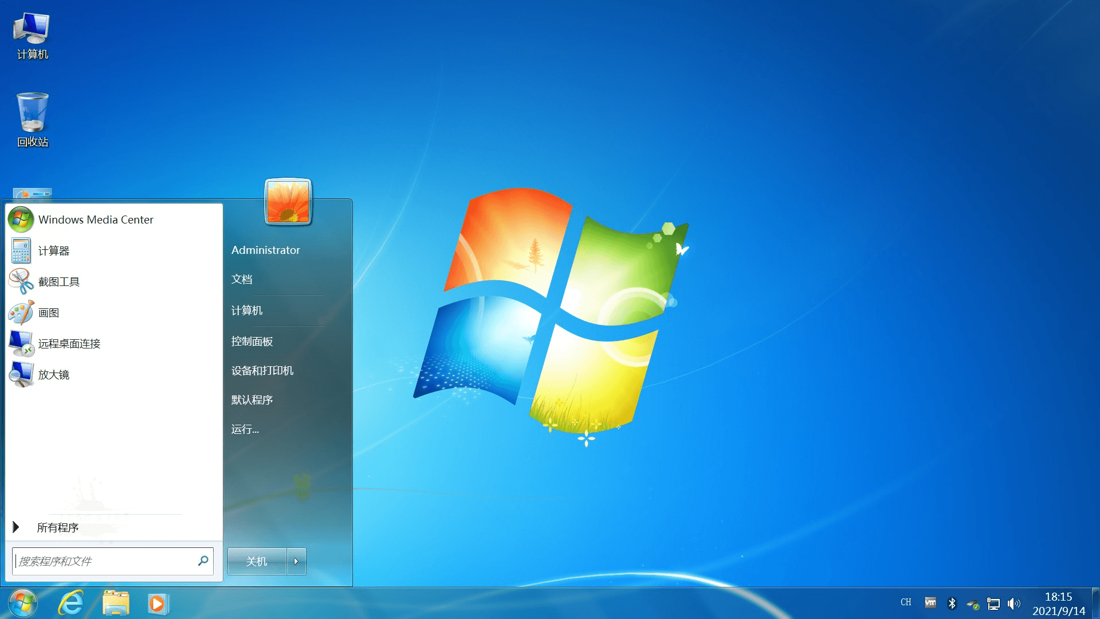Select 文档 (Documents) menu item
The width and height of the screenshot is (1100, 619).
click(x=241, y=279)
